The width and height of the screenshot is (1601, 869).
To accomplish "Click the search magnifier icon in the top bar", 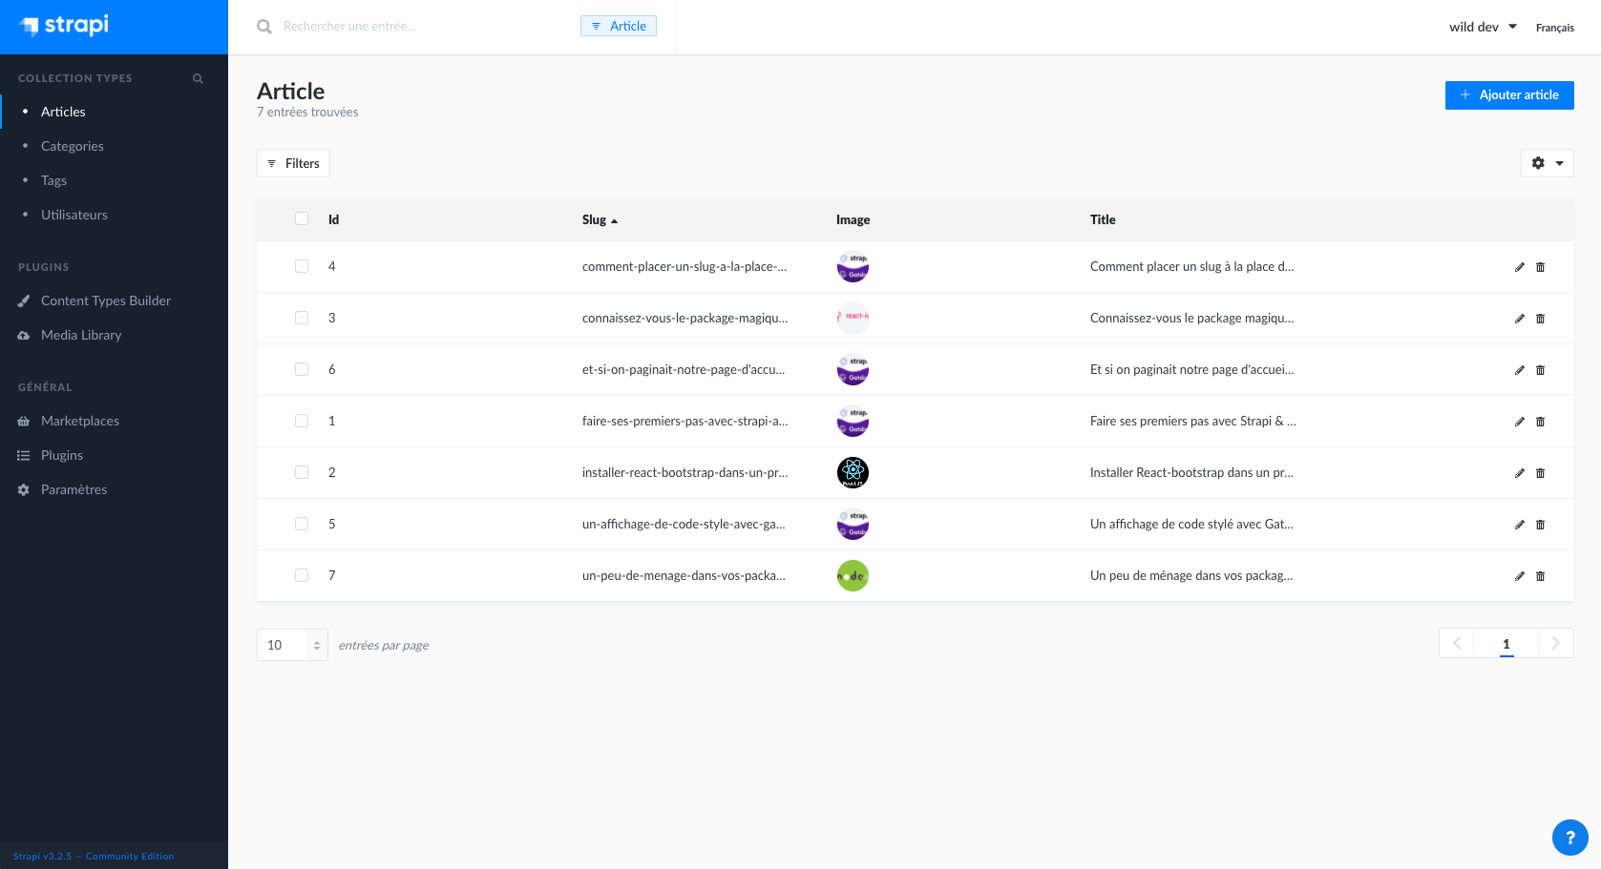I will tap(264, 27).
